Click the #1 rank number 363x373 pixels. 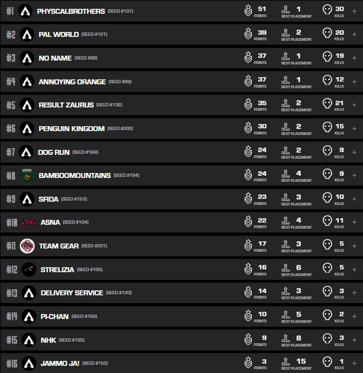(x=10, y=11)
